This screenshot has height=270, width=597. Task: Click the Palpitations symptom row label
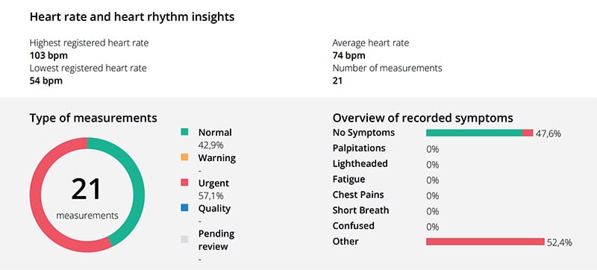(359, 148)
